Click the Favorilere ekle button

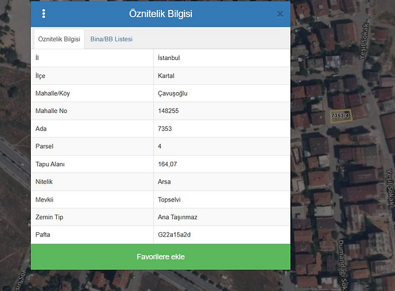[x=160, y=256]
